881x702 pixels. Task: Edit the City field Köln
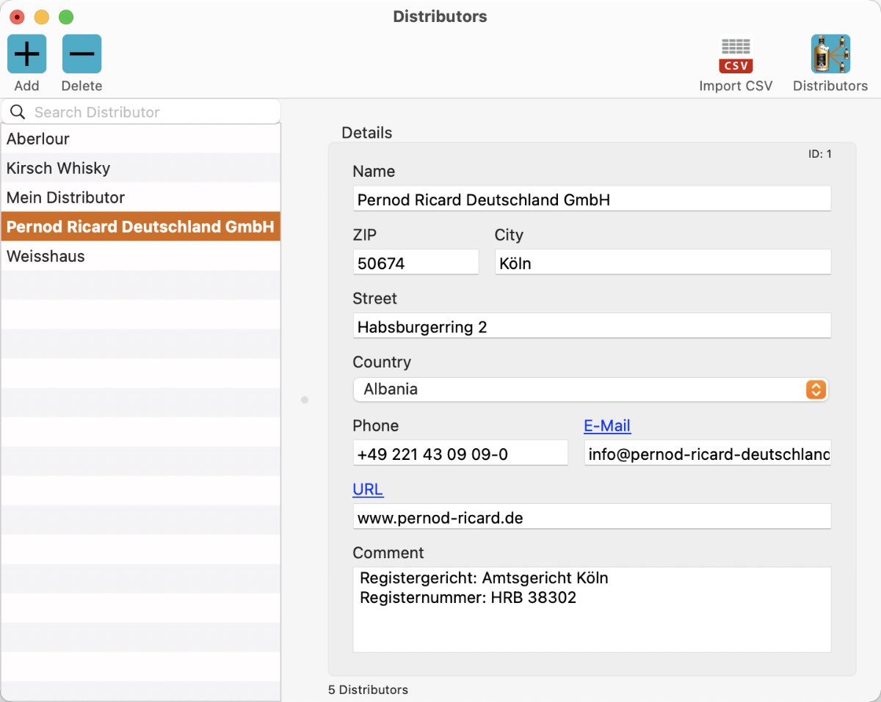click(x=663, y=263)
